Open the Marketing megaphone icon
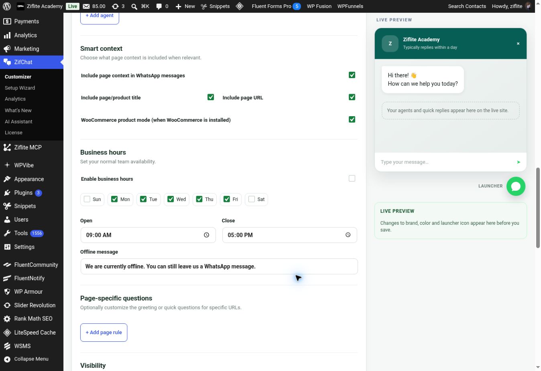Image resolution: width=541 pixels, height=371 pixels. [x=7, y=49]
